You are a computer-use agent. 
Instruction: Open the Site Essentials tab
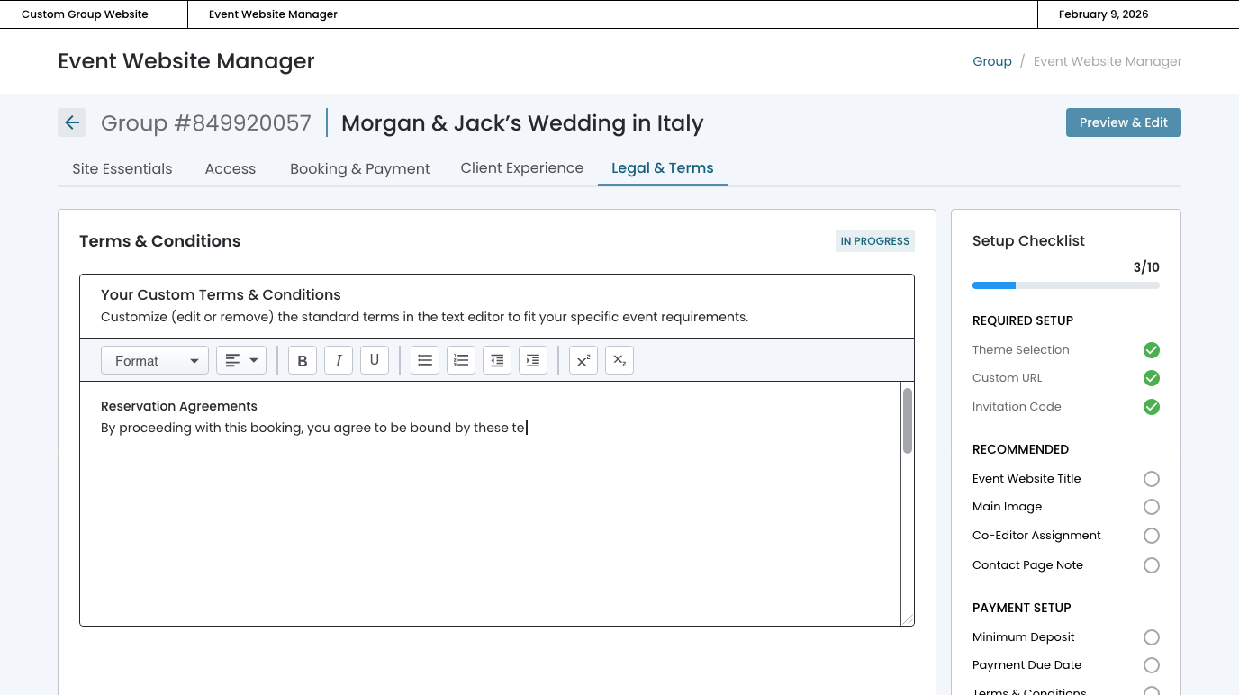[x=122, y=168]
